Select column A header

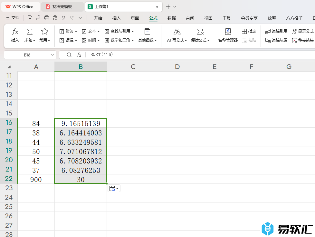[36, 67]
